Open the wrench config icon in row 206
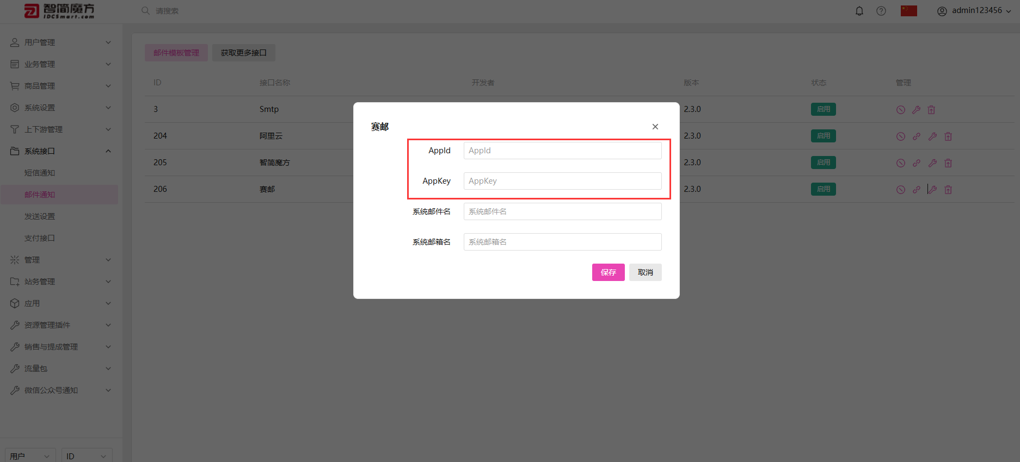 pyautogui.click(x=932, y=190)
